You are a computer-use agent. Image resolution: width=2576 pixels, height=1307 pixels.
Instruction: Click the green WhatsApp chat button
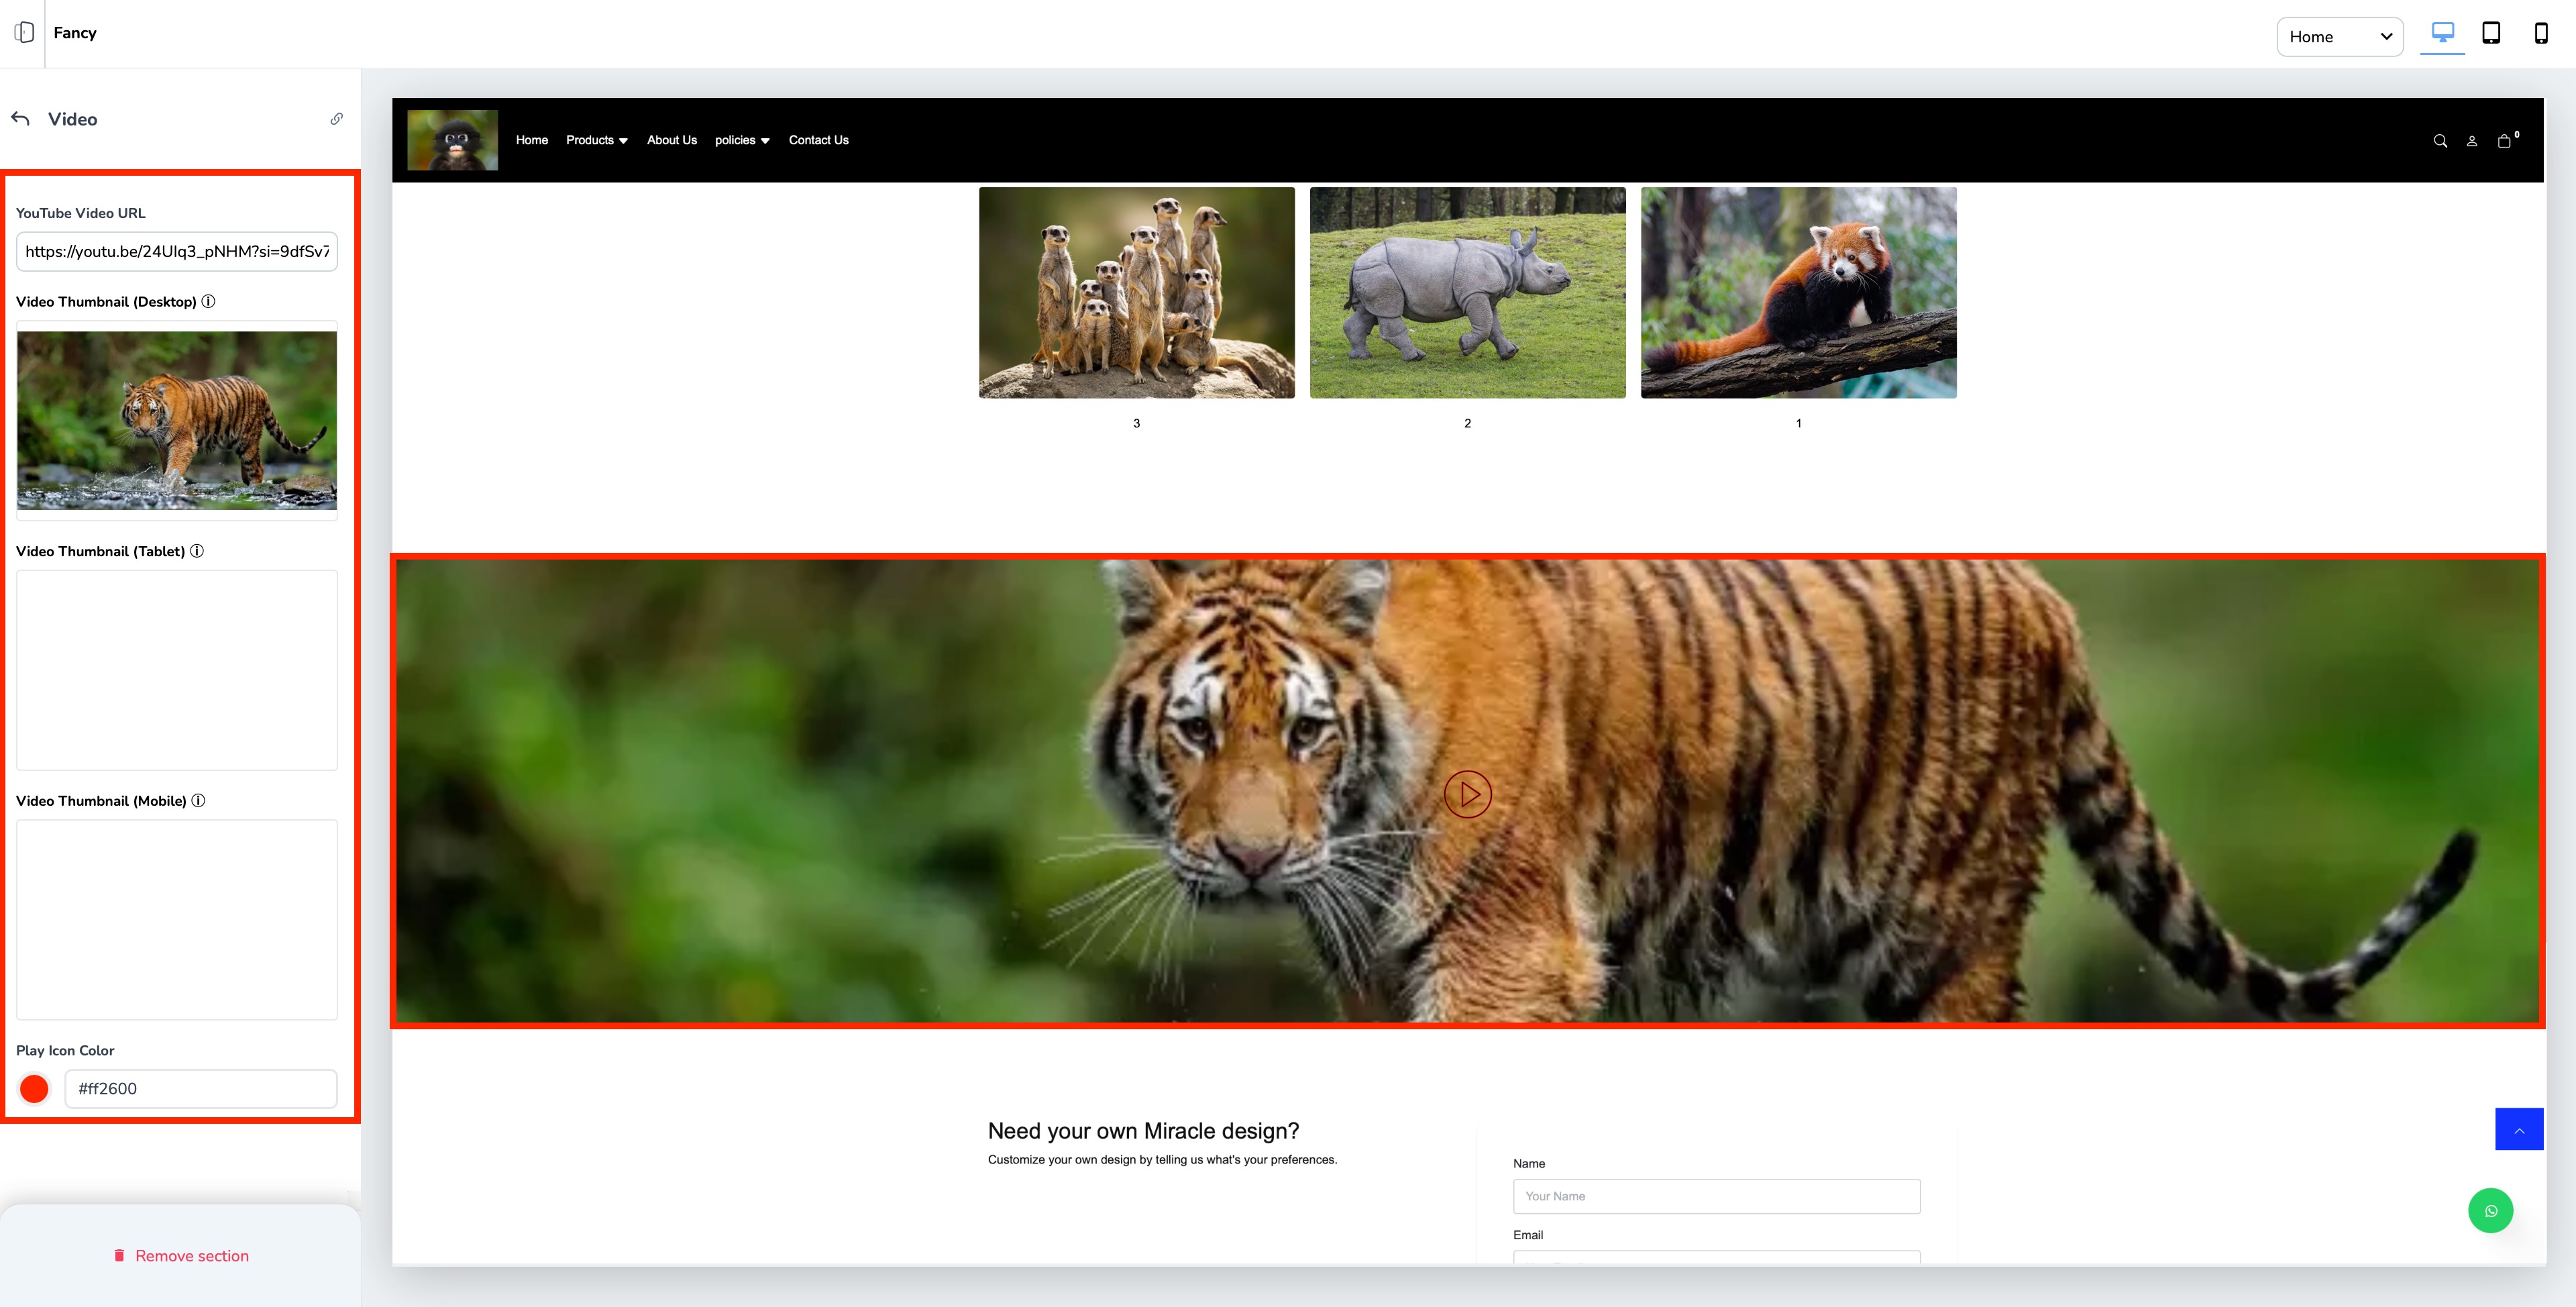pyautogui.click(x=2490, y=1211)
